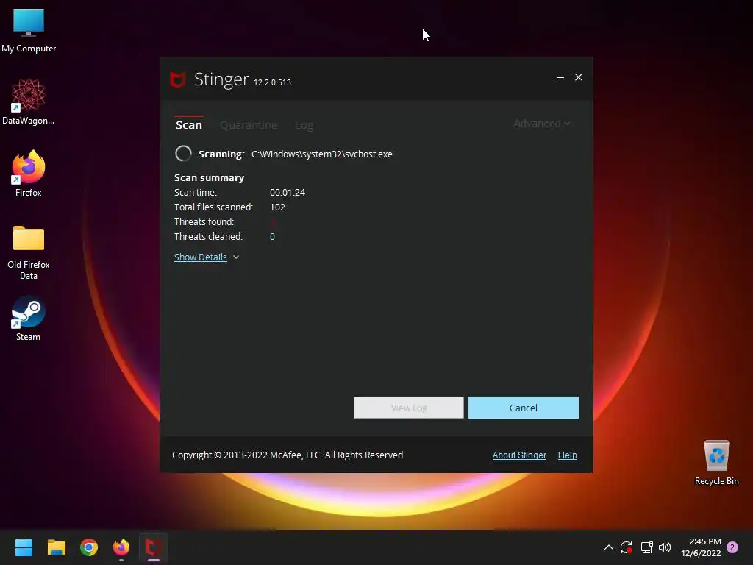Switch to the Quarantine tab
Image resolution: width=753 pixels, height=565 pixels.
pyautogui.click(x=249, y=125)
